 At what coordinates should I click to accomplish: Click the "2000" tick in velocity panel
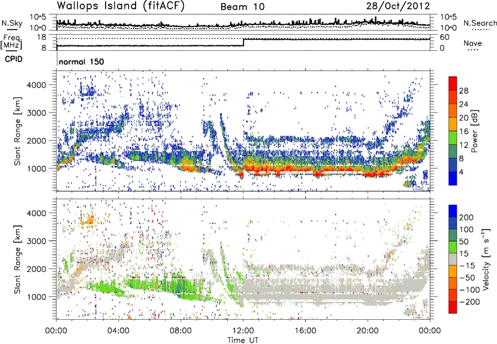pyautogui.click(x=37, y=269)
